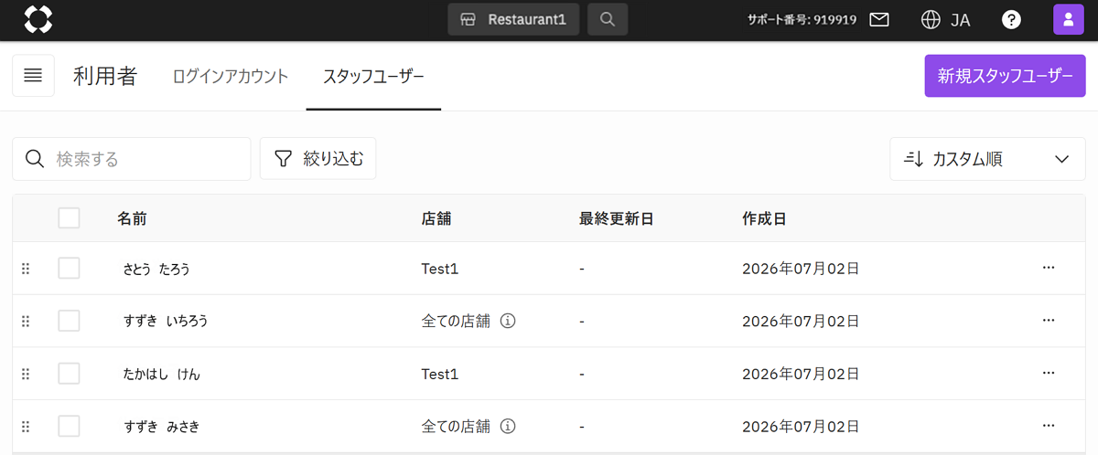Click the name たかはし けん
The width and height of the screenshot is (1098, 455).
pyautogui.click(x=161, y=374)
